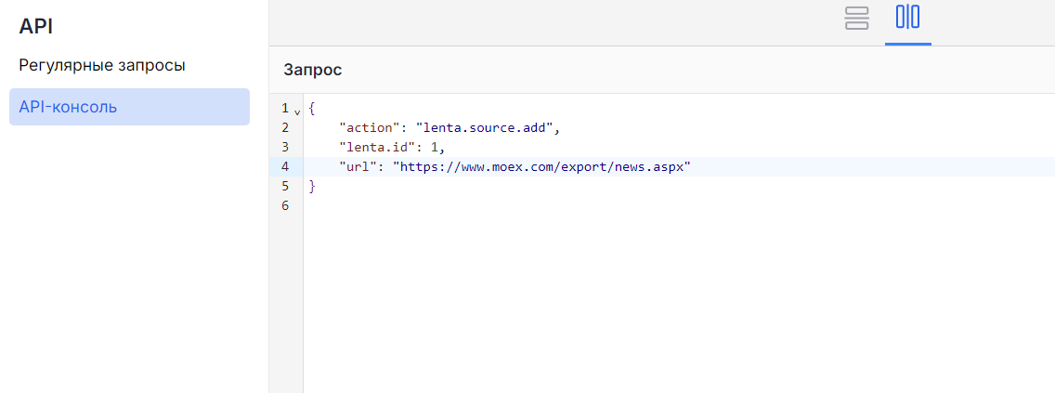Image resolution: width=1055 pixels, height=393 pixels.
Task: Click the "lenta.source.add" value
Action: [485, 128]
